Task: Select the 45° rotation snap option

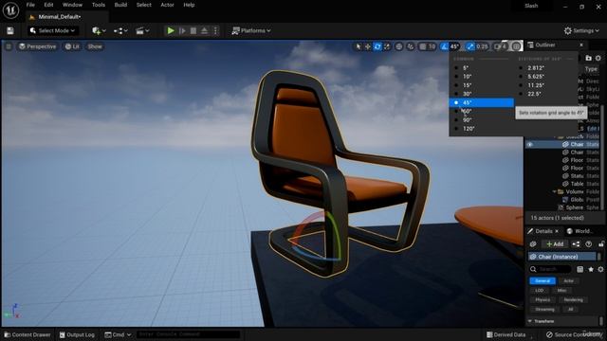Action: point(482,102)
